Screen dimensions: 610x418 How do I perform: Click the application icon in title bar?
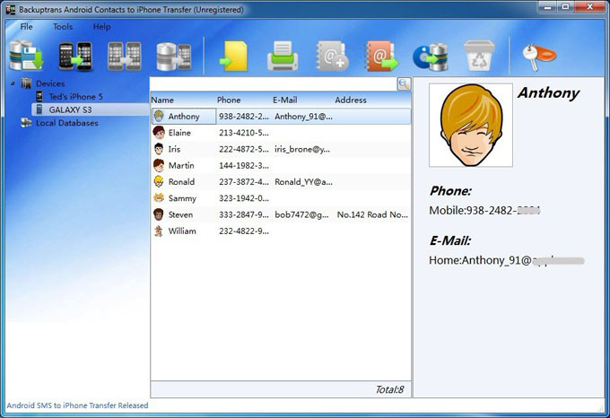[11, 10]
